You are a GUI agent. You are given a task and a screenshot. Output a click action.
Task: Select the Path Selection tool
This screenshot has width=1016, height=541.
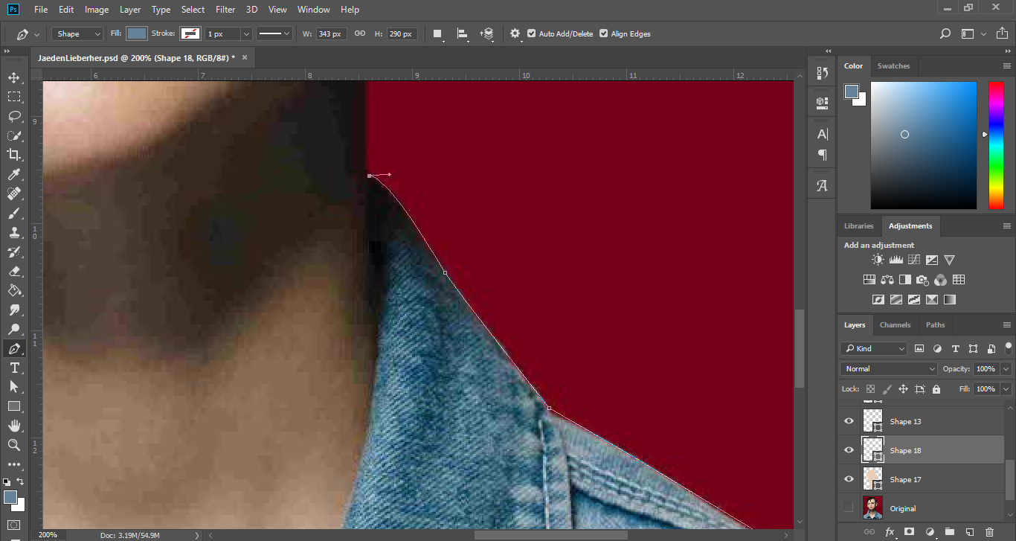point(14,387)
